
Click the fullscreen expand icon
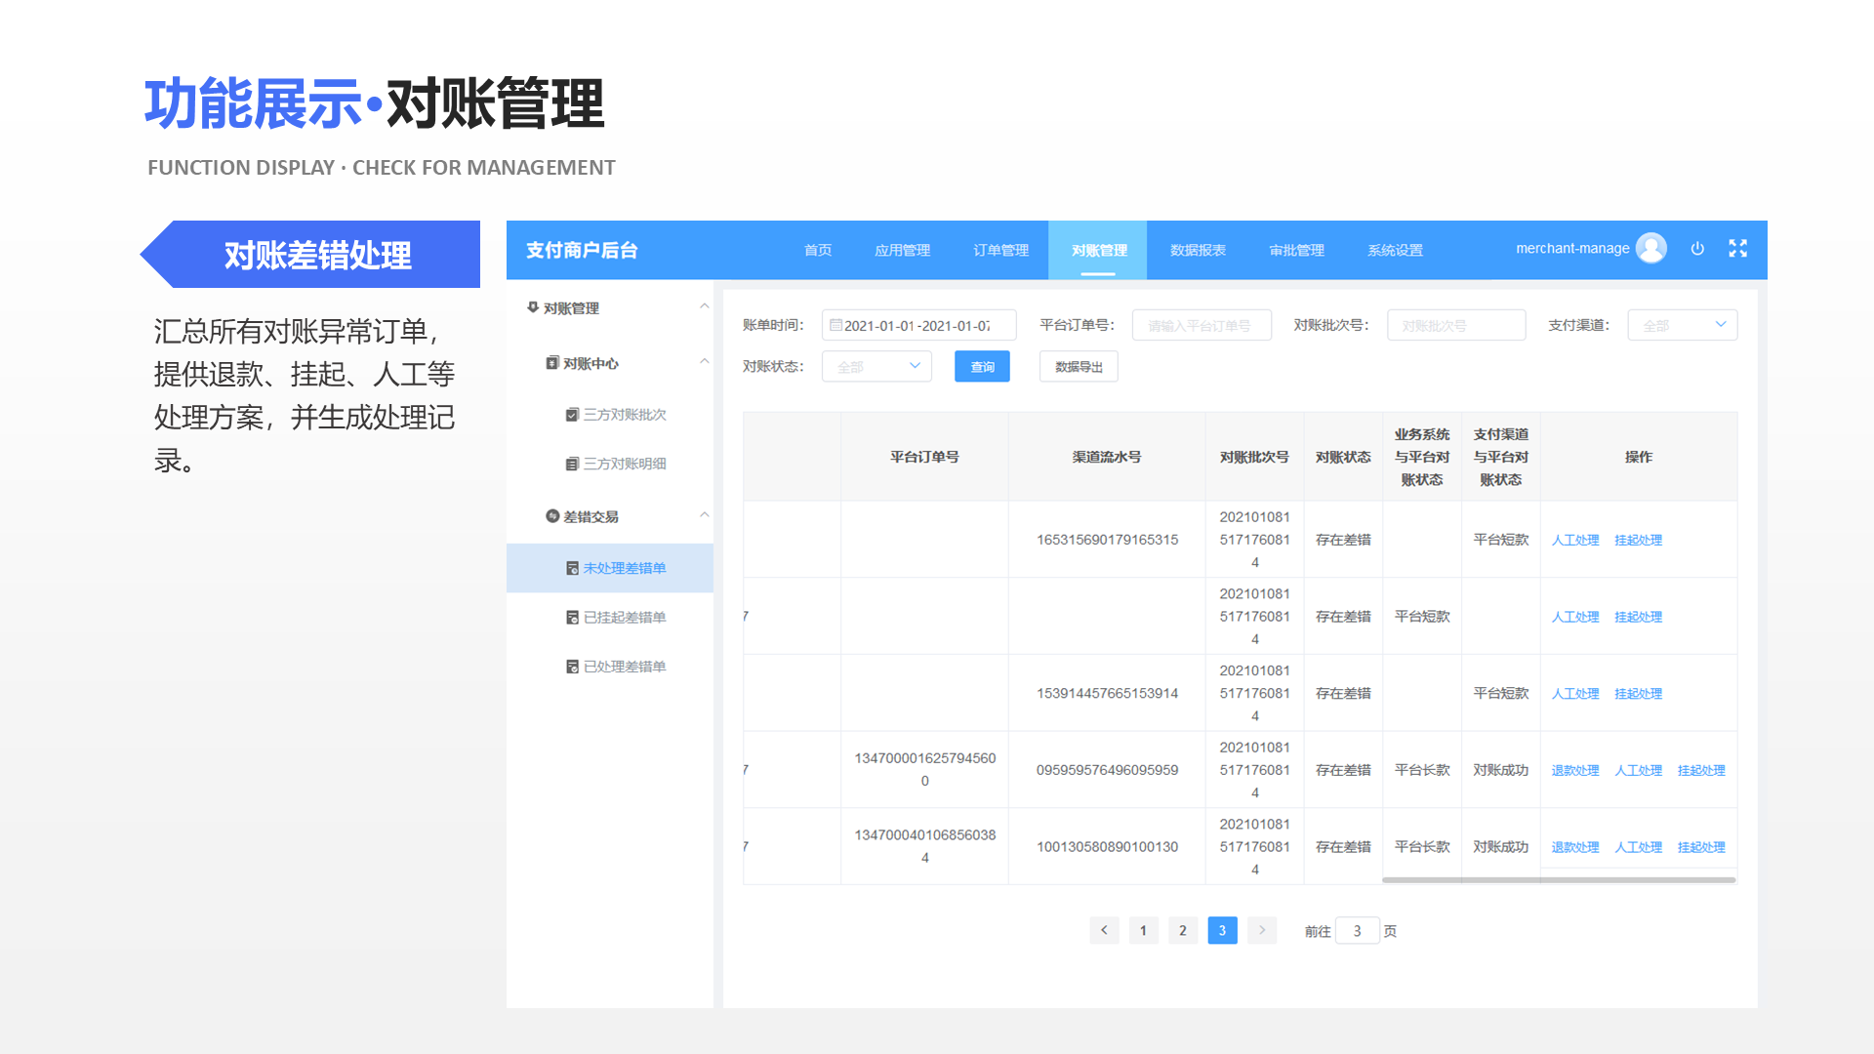pyautogui.click(x=1738, y=249)
